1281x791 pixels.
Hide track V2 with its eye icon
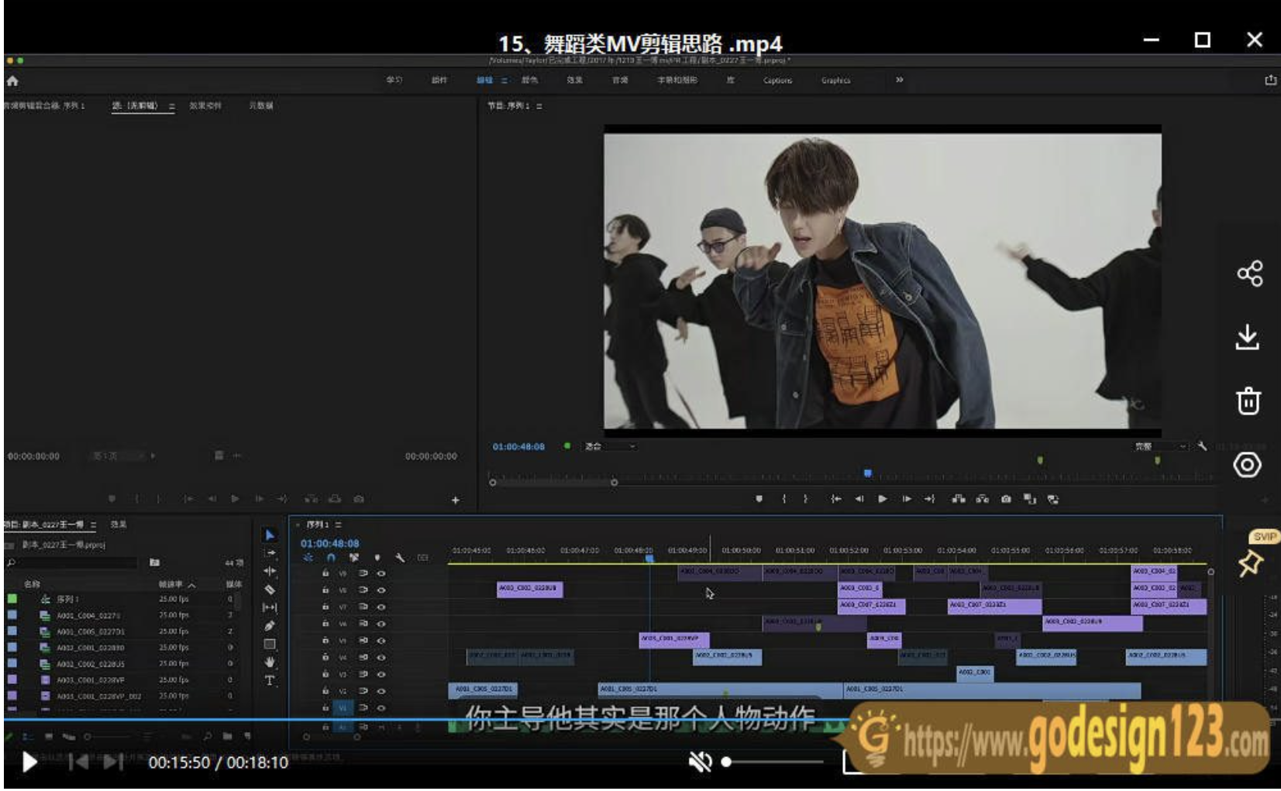click(x=381, y=691)
